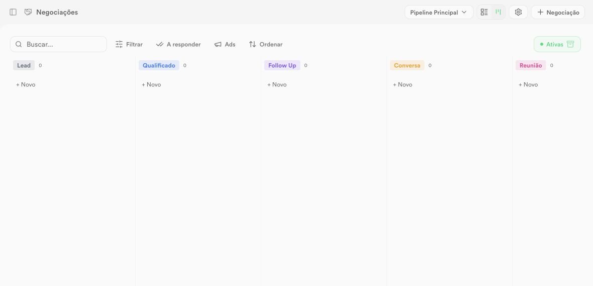This screenshot has width=593, height=286.
Task: Click the Follow Up column count 0
Action: tap(306, 65)
